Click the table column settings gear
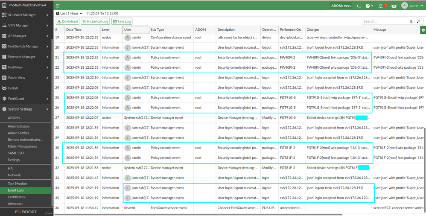Screen dimensions: 426x216 [423, 30]
